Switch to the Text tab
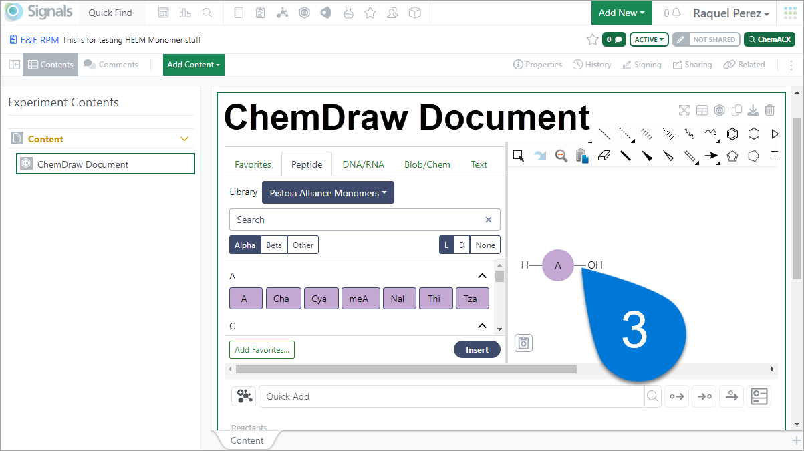The width and height of the screenshot is (804, 451). pyautogui.click(x=479, y=164)
